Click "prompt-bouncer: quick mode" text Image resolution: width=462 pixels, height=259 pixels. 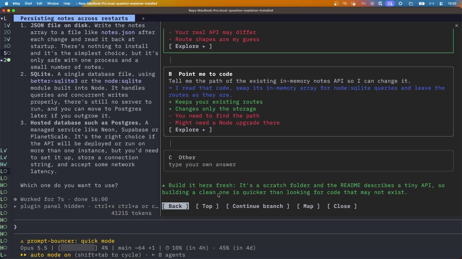click(x=71, y=241)
